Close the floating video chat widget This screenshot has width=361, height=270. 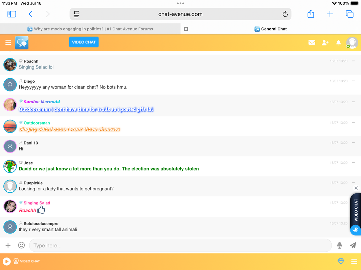356,188
